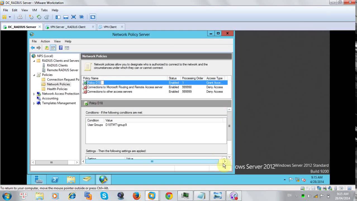Click the Forward arrow in NPS toolbar

pos(39,48)
